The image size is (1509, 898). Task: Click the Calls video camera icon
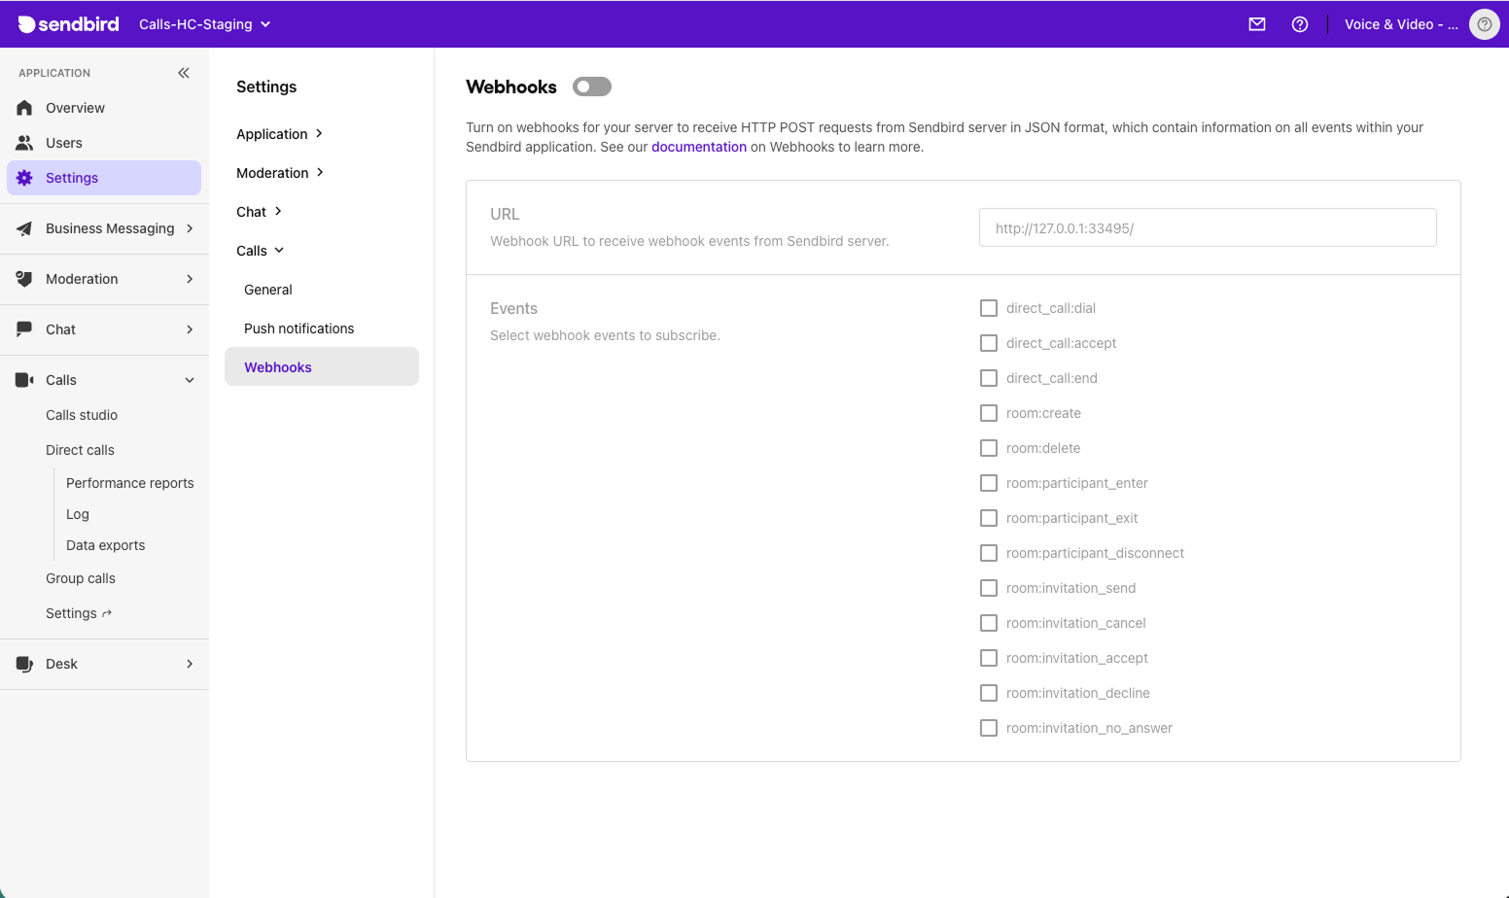tap(24, 380)
